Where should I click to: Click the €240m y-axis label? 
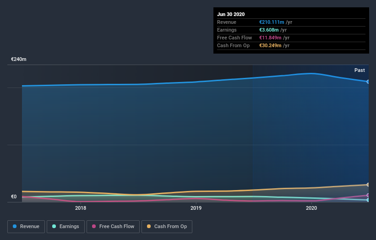[x=19, y=59]
